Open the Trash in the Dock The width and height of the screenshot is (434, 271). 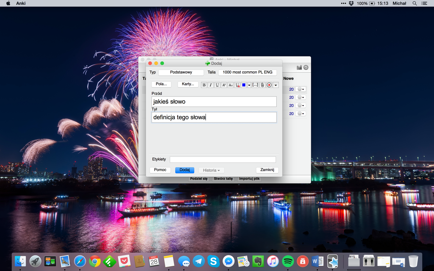pyautogui.click(x=413, y=261)
